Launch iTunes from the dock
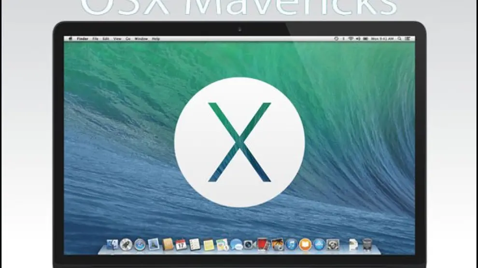This screenshot has height=268, width=478. pyautogui.click(x=291, y=244)
